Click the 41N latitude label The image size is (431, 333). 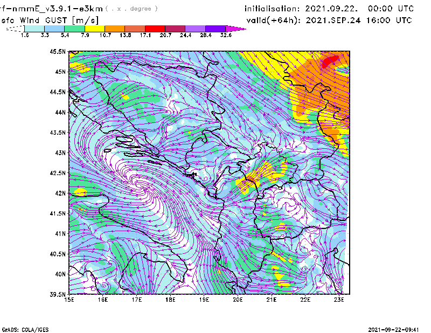60,234
